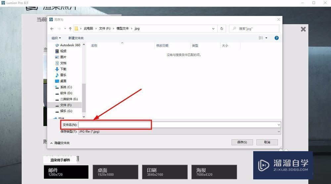Choose 桌面 1920x1080 render size
The image size is (331, 184).
[116, 172]
